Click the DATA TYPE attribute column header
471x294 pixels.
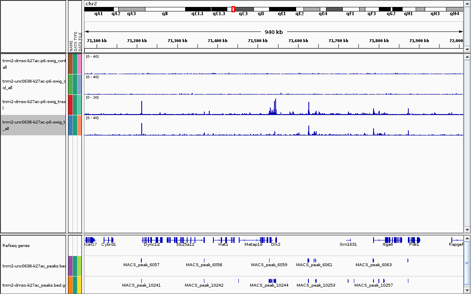click(75, 41)
